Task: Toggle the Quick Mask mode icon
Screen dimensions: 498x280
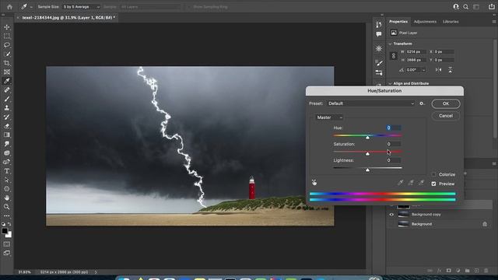Action: pos(7,244)
